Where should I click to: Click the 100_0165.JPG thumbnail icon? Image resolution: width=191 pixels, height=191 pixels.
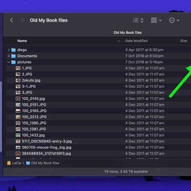pos(18,111)
